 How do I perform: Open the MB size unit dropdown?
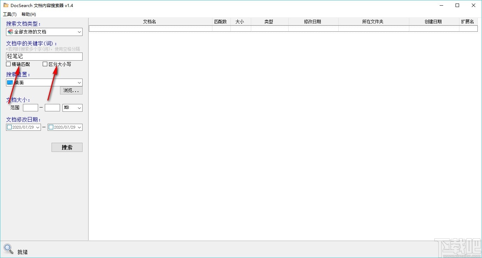click(x=79, y=107)
